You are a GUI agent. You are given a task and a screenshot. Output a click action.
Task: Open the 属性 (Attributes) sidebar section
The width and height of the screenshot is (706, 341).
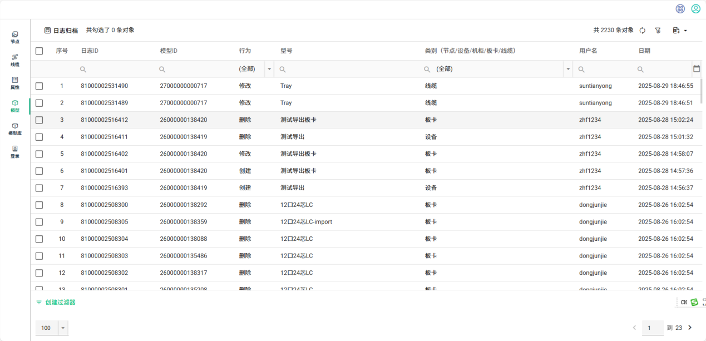coord(15,83)
